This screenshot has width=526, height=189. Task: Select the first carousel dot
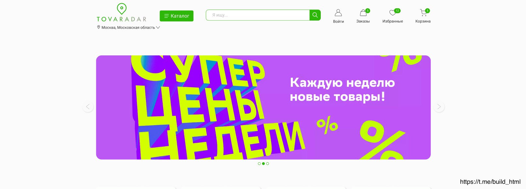259,164
